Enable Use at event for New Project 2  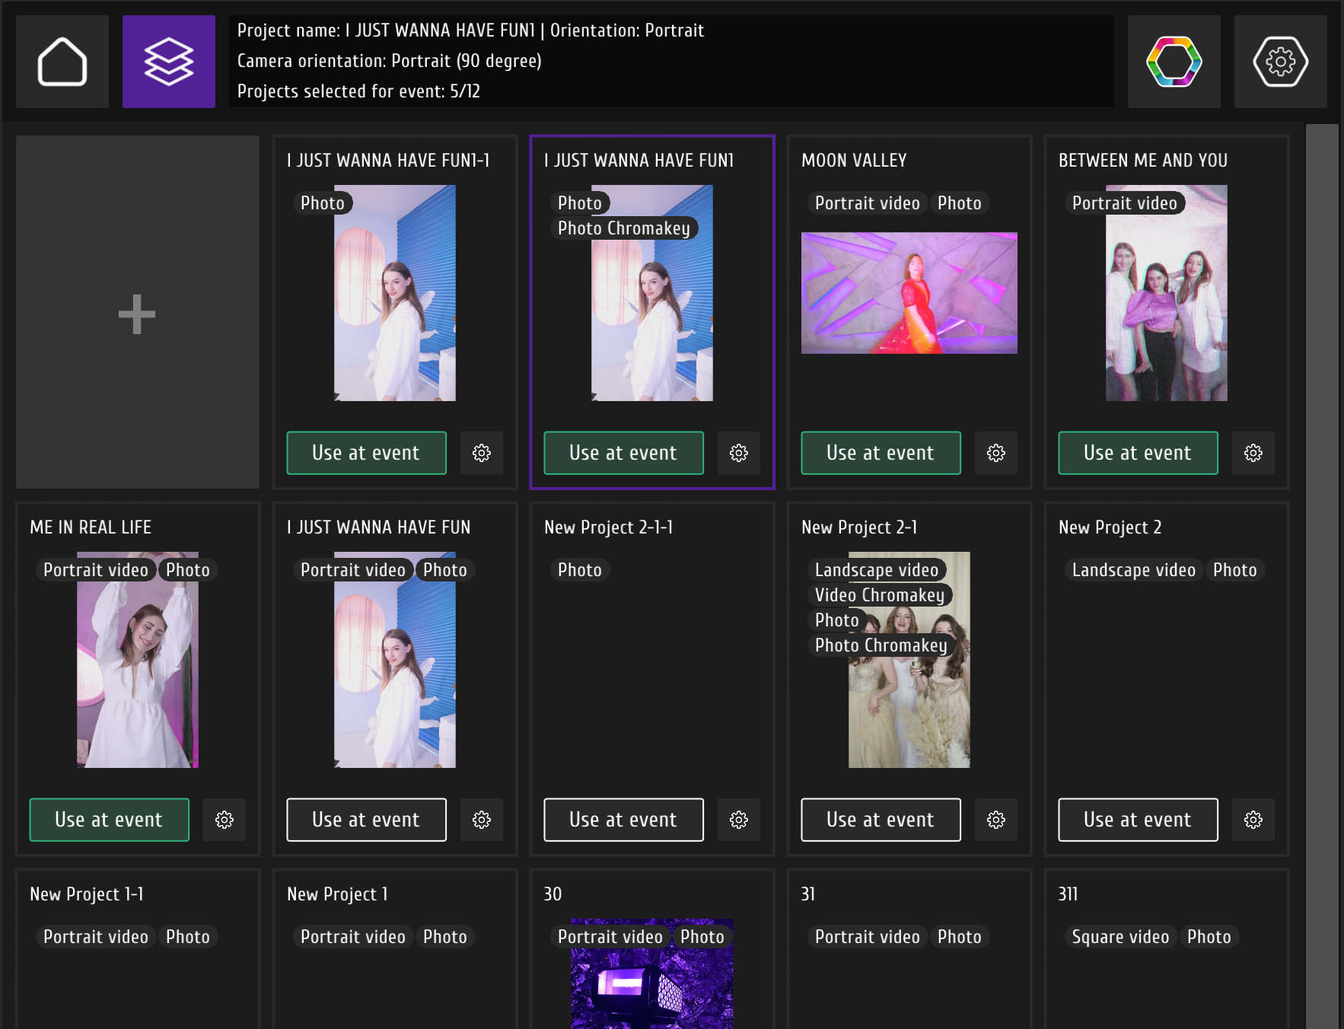coord(1138,820)
